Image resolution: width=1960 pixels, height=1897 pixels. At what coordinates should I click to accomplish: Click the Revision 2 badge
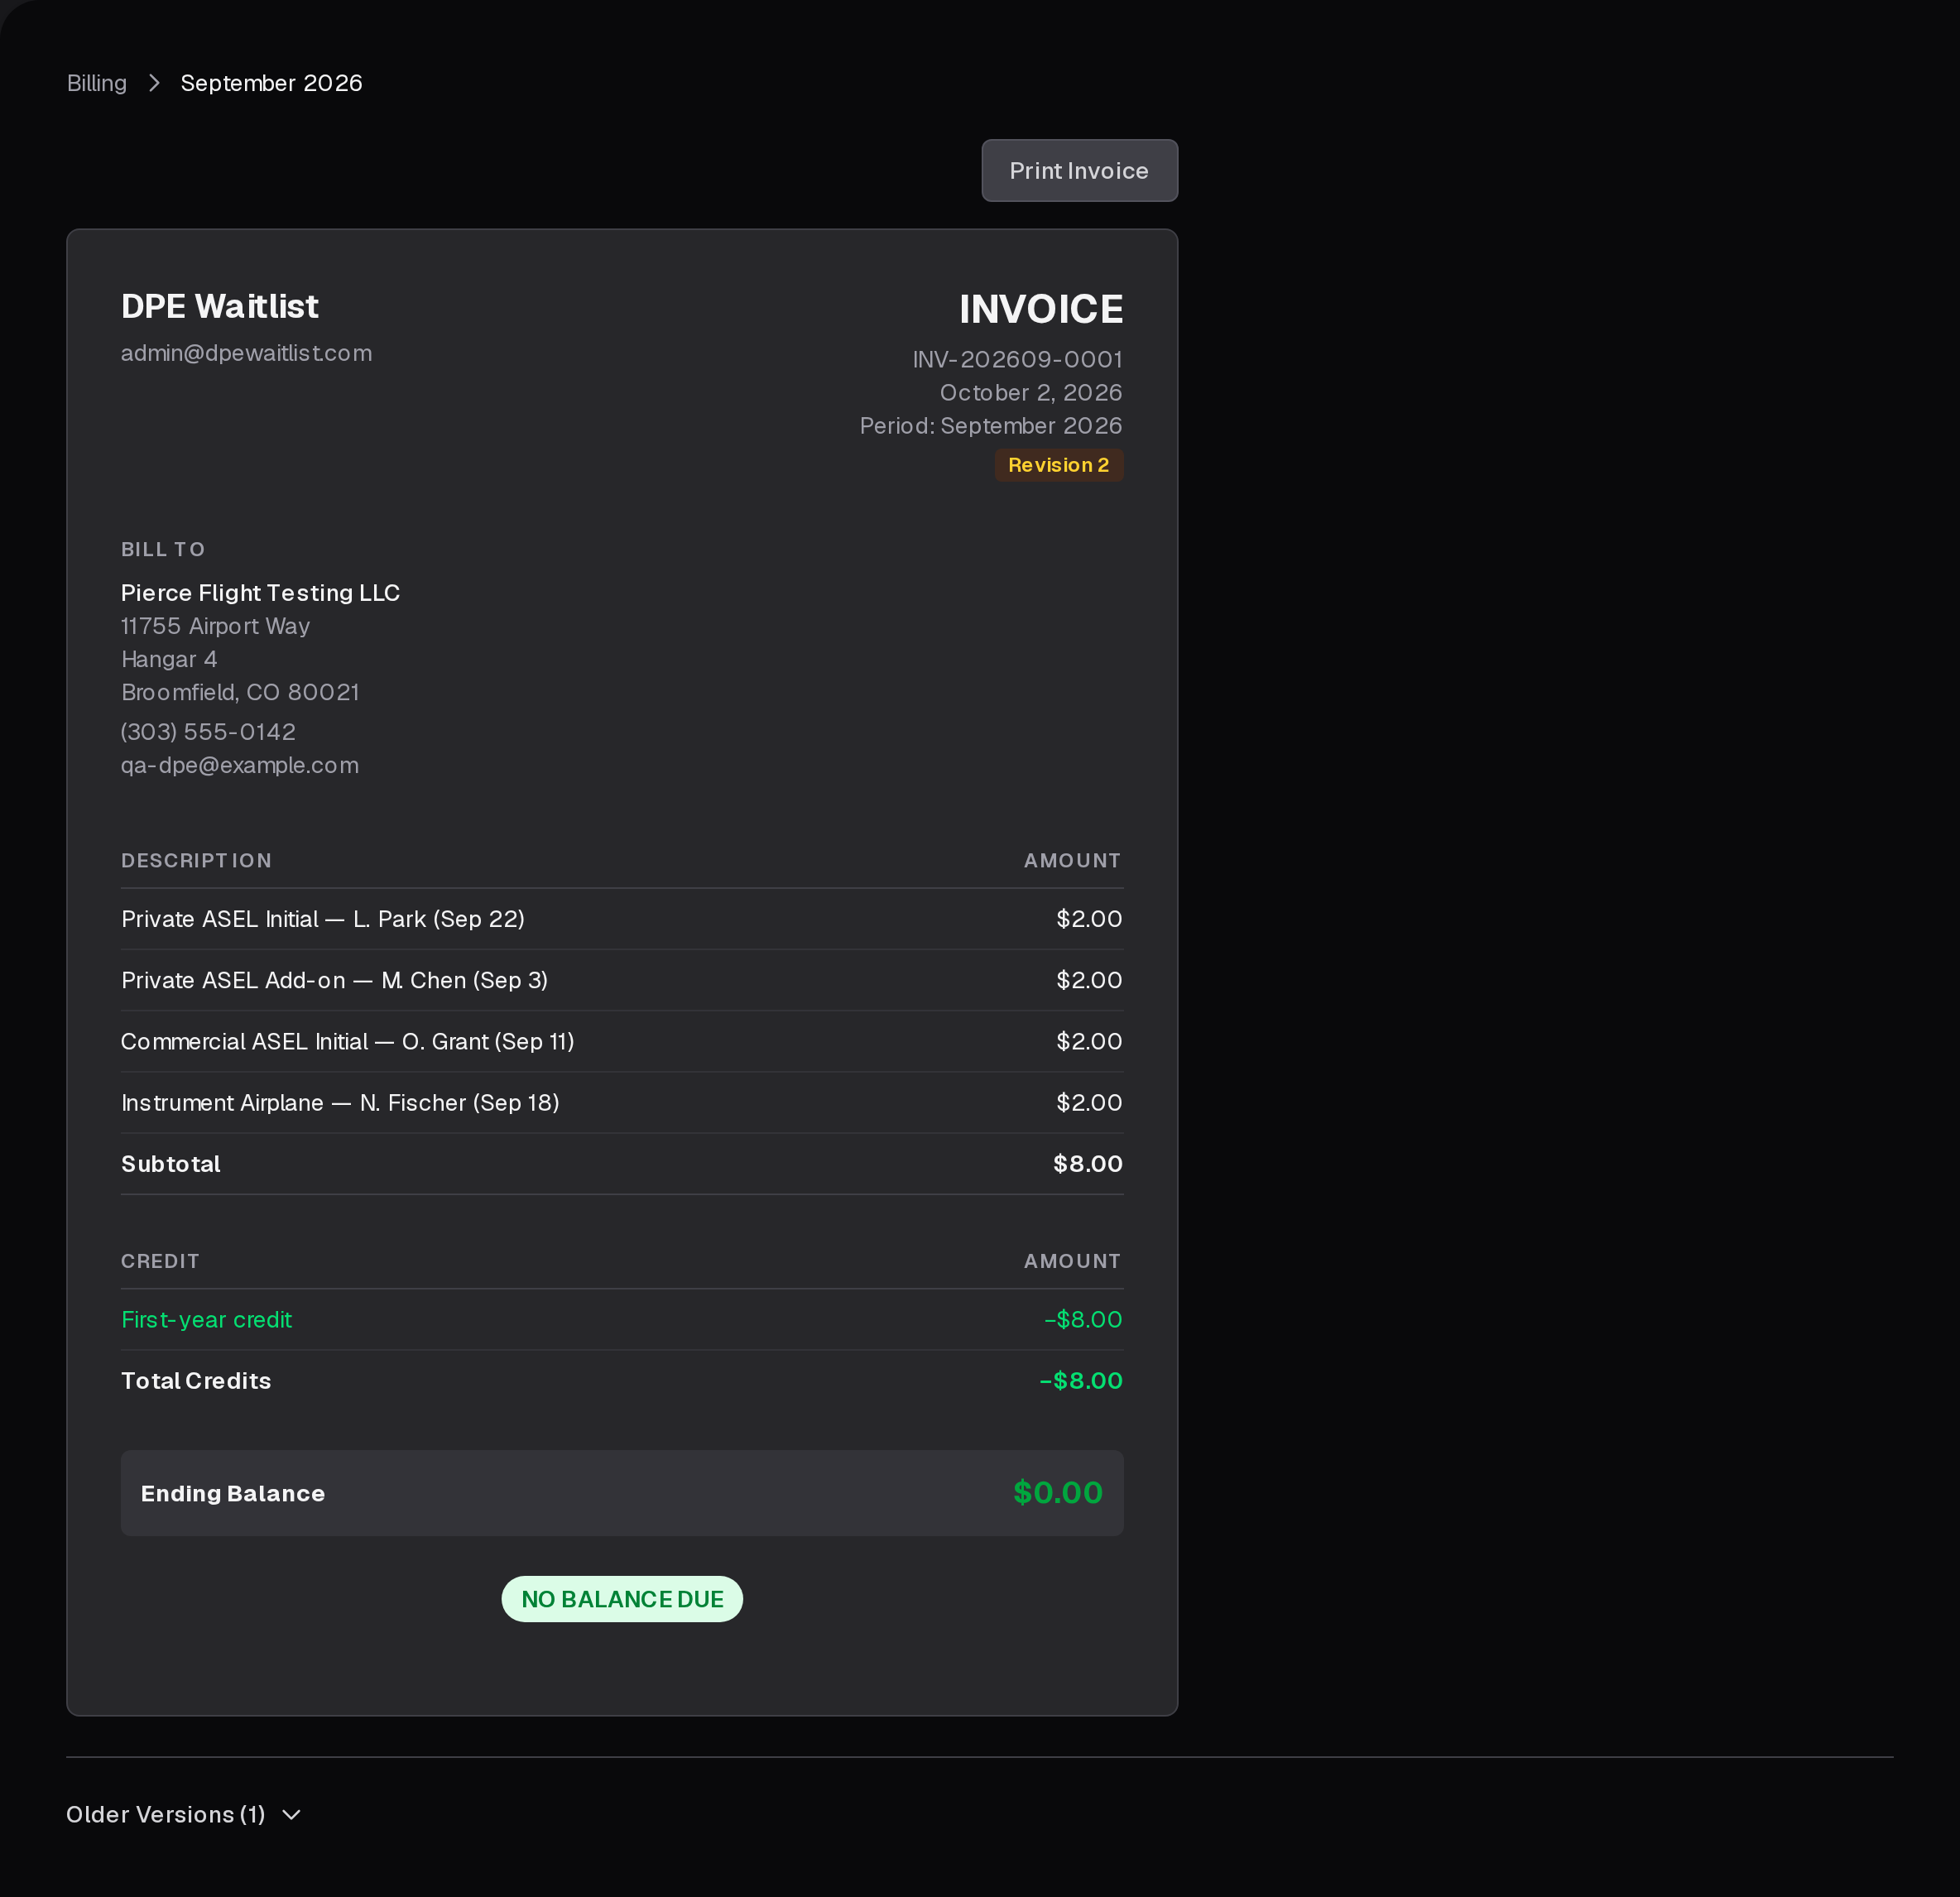[x=1058, y=465]
